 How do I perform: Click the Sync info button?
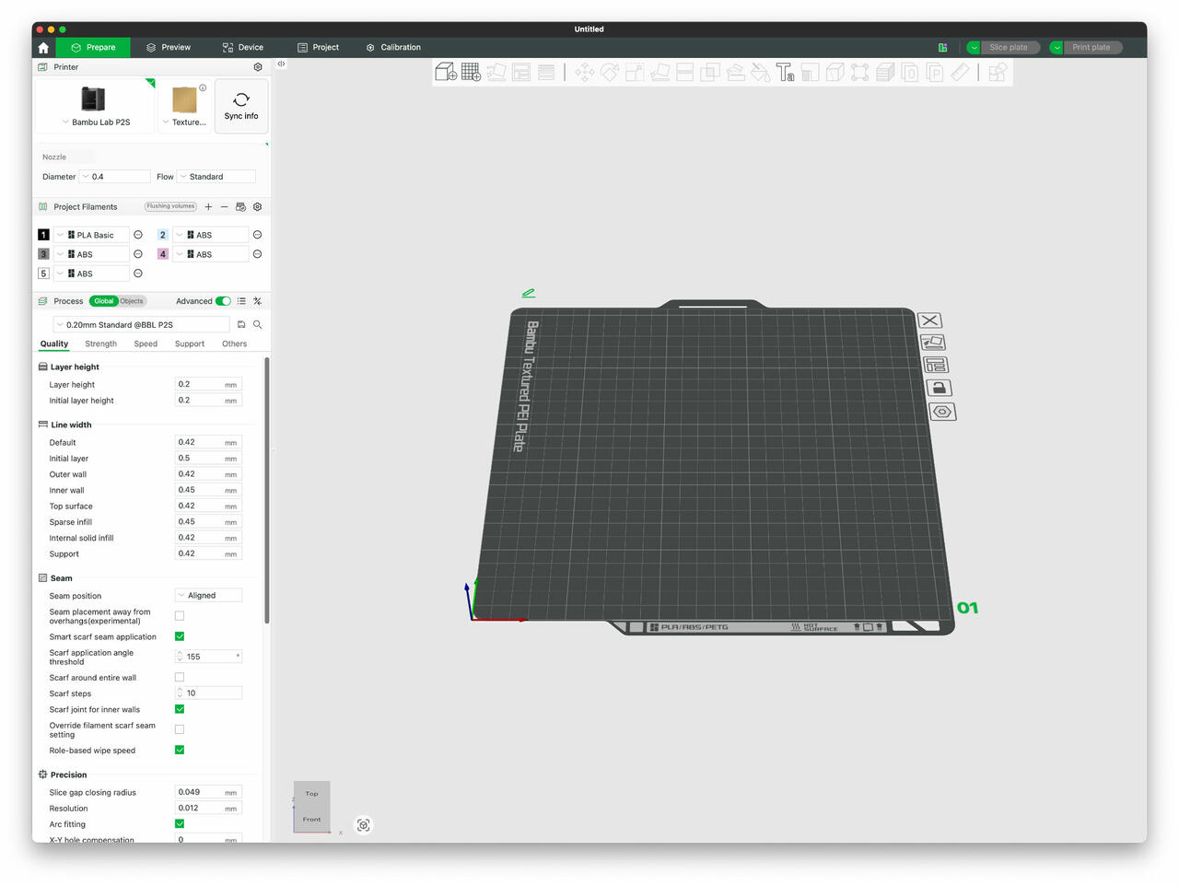241,106
